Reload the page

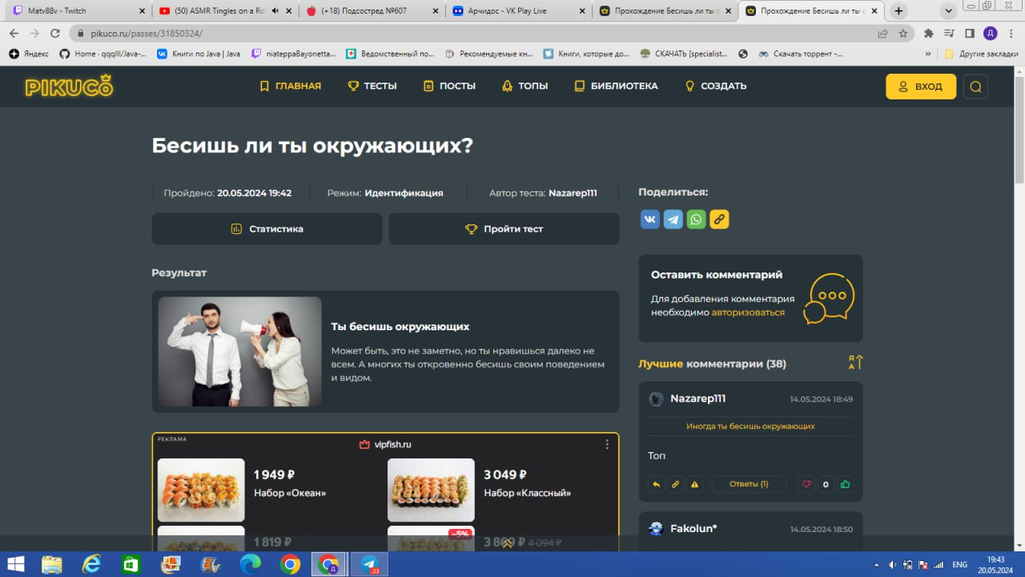pos(55,34)
